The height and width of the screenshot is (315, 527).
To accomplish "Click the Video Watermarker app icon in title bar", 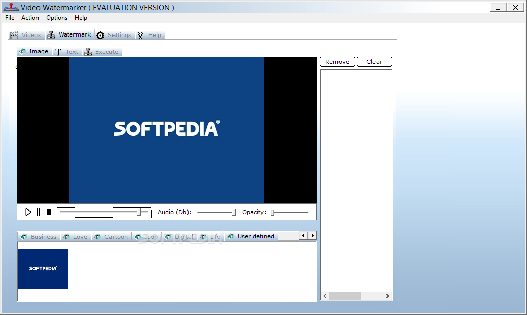I will point(11,7).
